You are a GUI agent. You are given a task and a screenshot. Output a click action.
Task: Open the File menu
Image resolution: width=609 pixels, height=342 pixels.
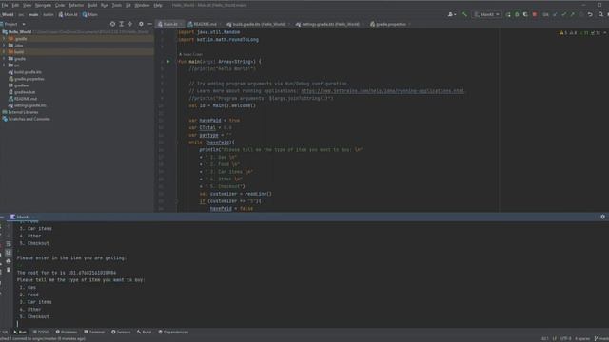(5, 5)
